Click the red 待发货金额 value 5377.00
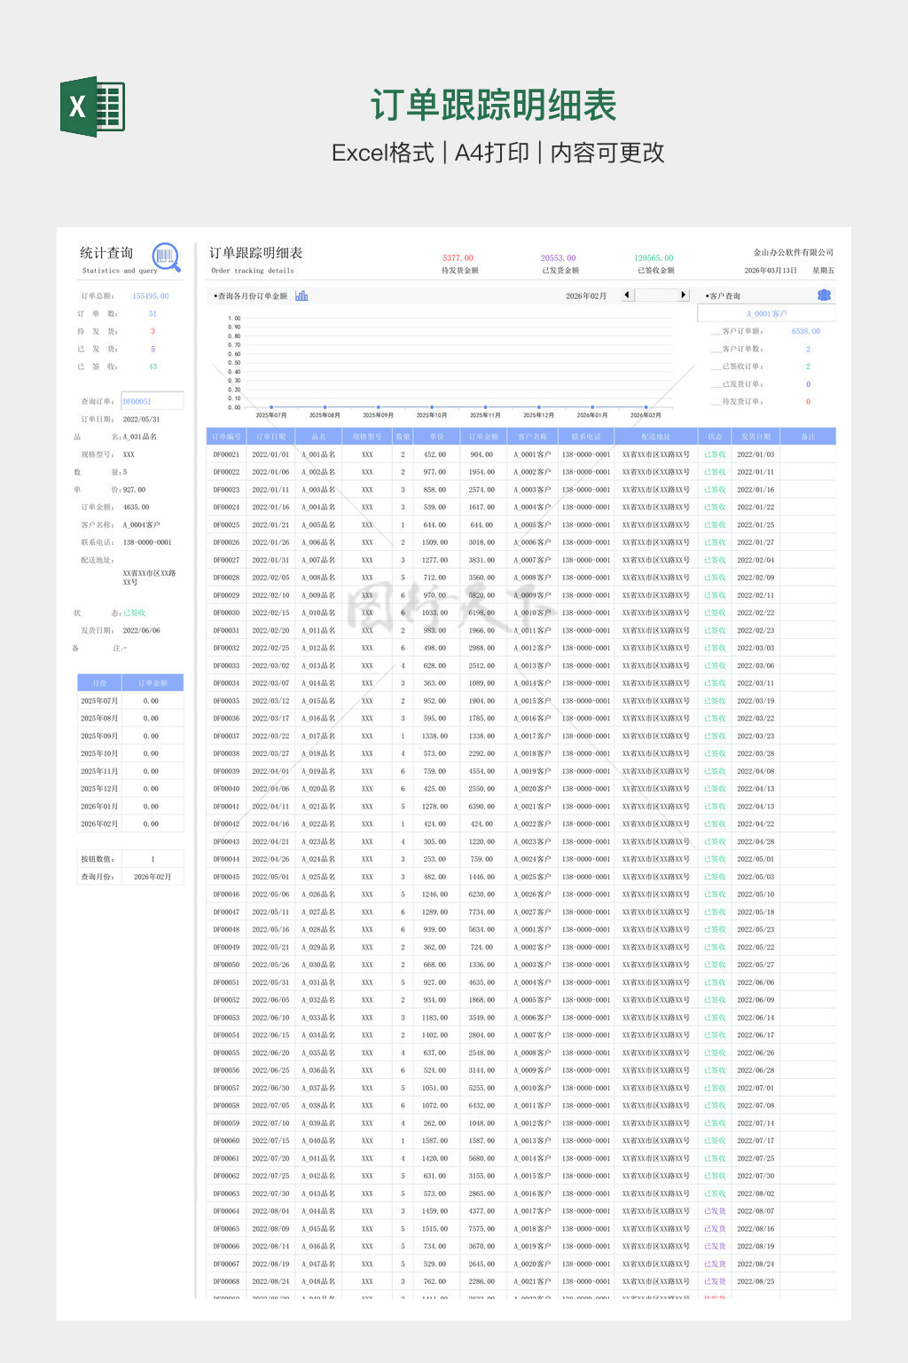The width and height of the screenshot is (908, 1363). coord(458,258)
